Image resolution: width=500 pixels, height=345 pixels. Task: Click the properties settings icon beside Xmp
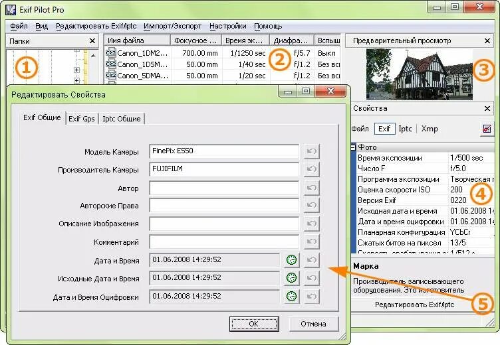pos(487,129)
